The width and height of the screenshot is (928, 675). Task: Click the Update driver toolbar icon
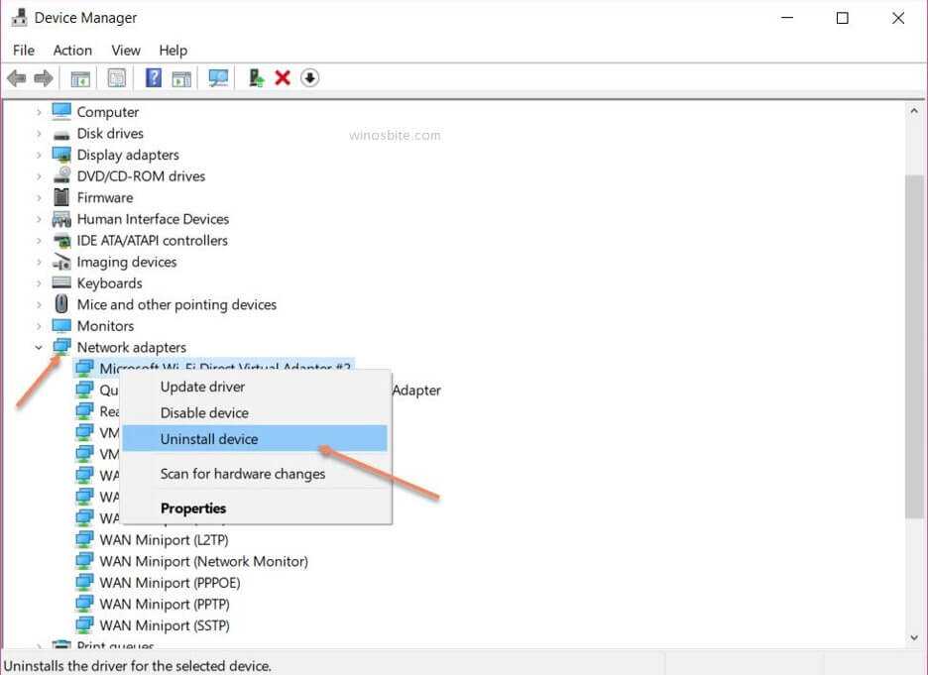(x=256, y=78)
